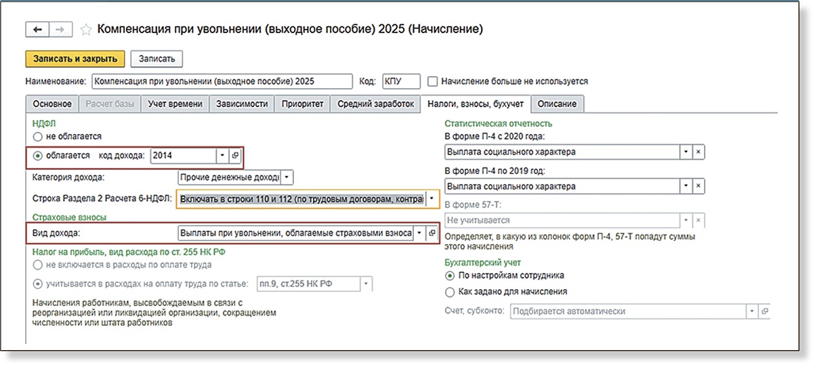Add form to favorites with star icon
This screenshot has width=813, height=365.
[x=86, y=30]
